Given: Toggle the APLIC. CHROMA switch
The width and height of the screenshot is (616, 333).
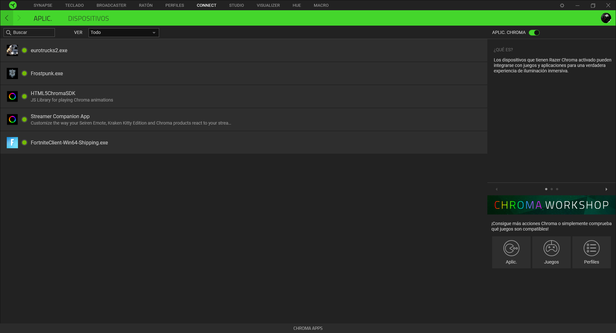Looking at the screenshot, I should [534, 33].
